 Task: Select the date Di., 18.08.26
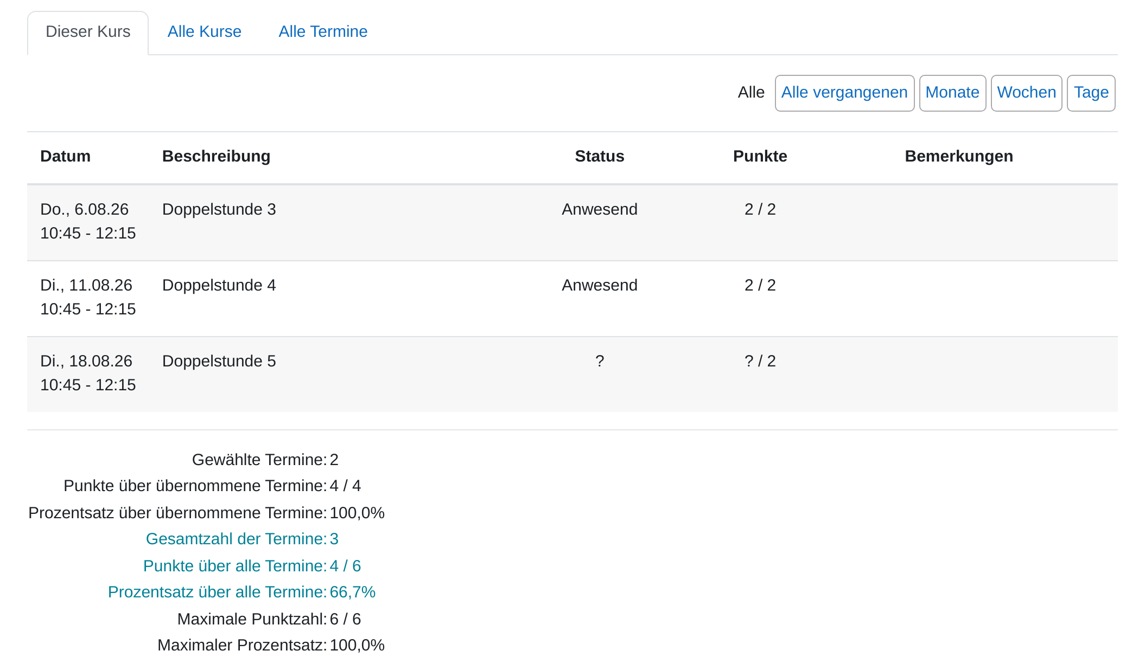(x=86, y=361)
